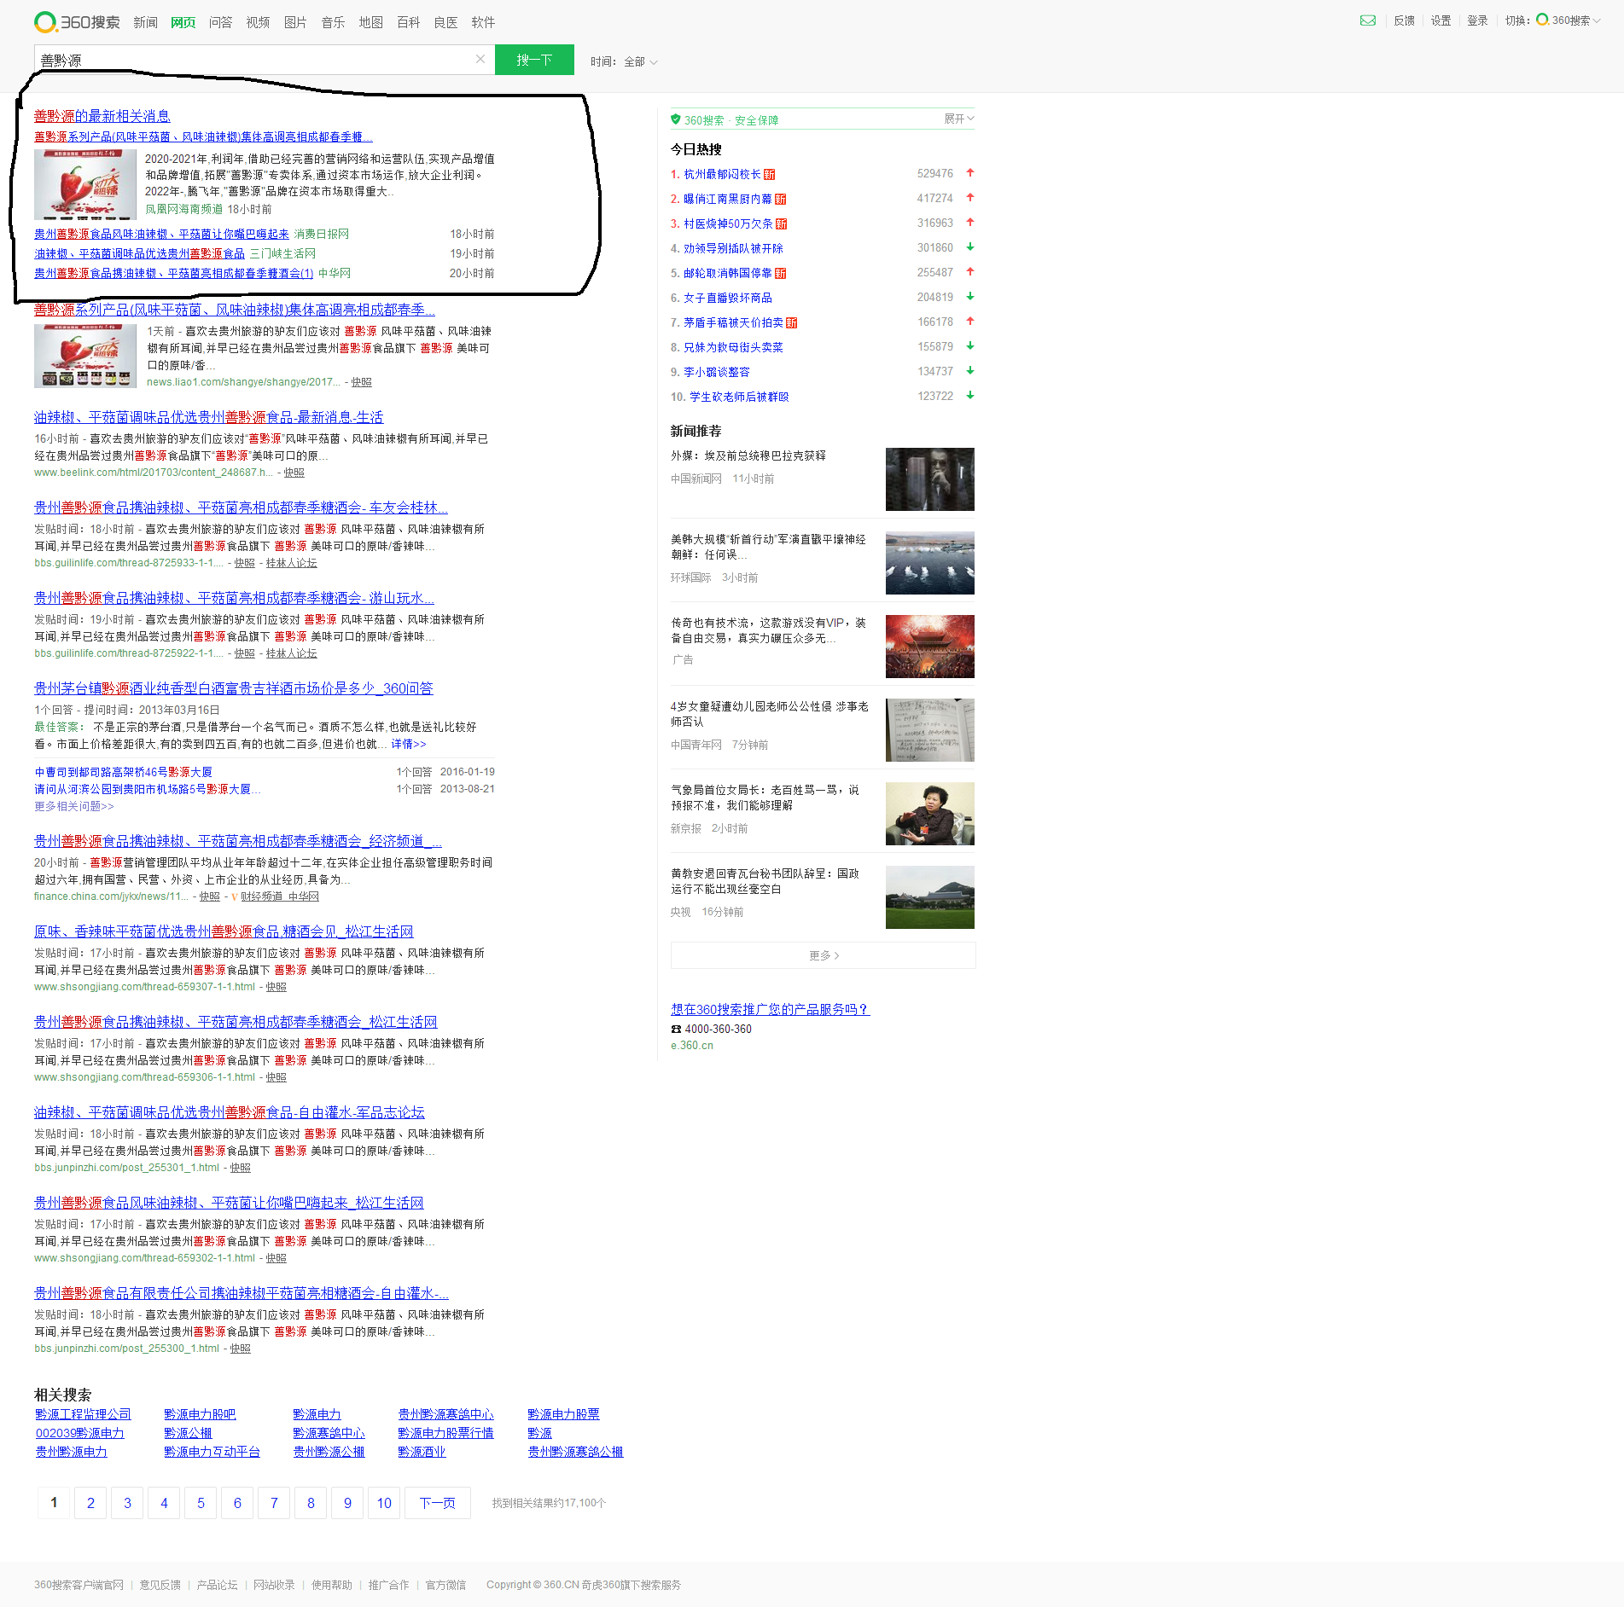Open the 穆巴拉克 news thumbnail

[929, 479]
